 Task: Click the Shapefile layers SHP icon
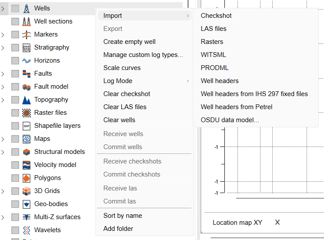coord(27,126)
